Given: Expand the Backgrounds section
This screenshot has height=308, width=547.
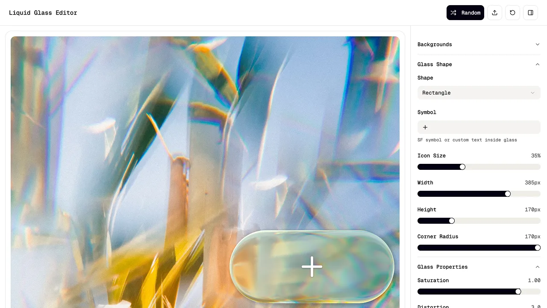Looking at the screenshot, I should click(x=479, y=44).
